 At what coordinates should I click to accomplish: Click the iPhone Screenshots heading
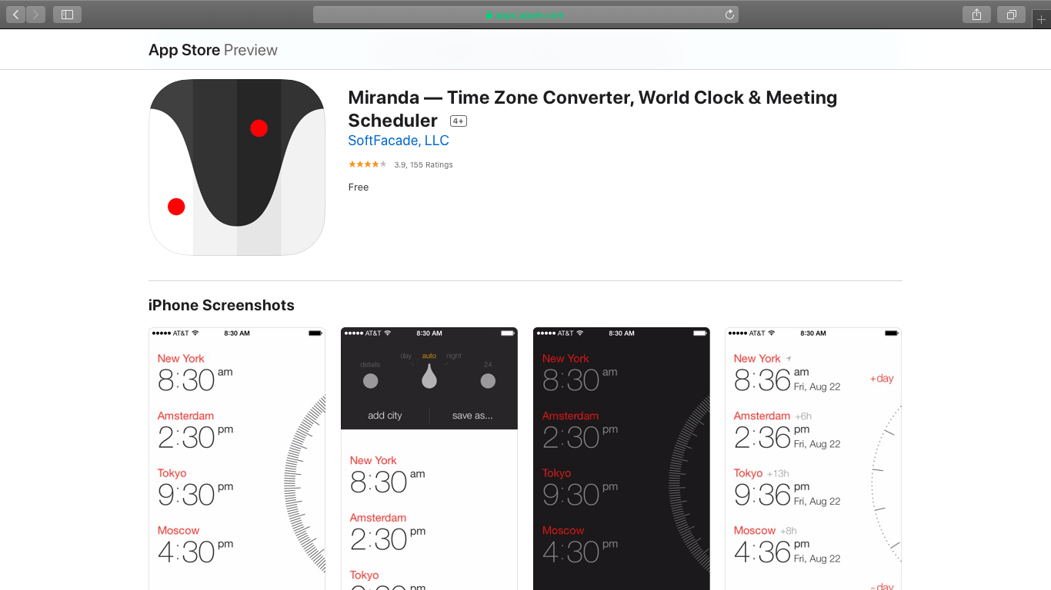(222, 305)
